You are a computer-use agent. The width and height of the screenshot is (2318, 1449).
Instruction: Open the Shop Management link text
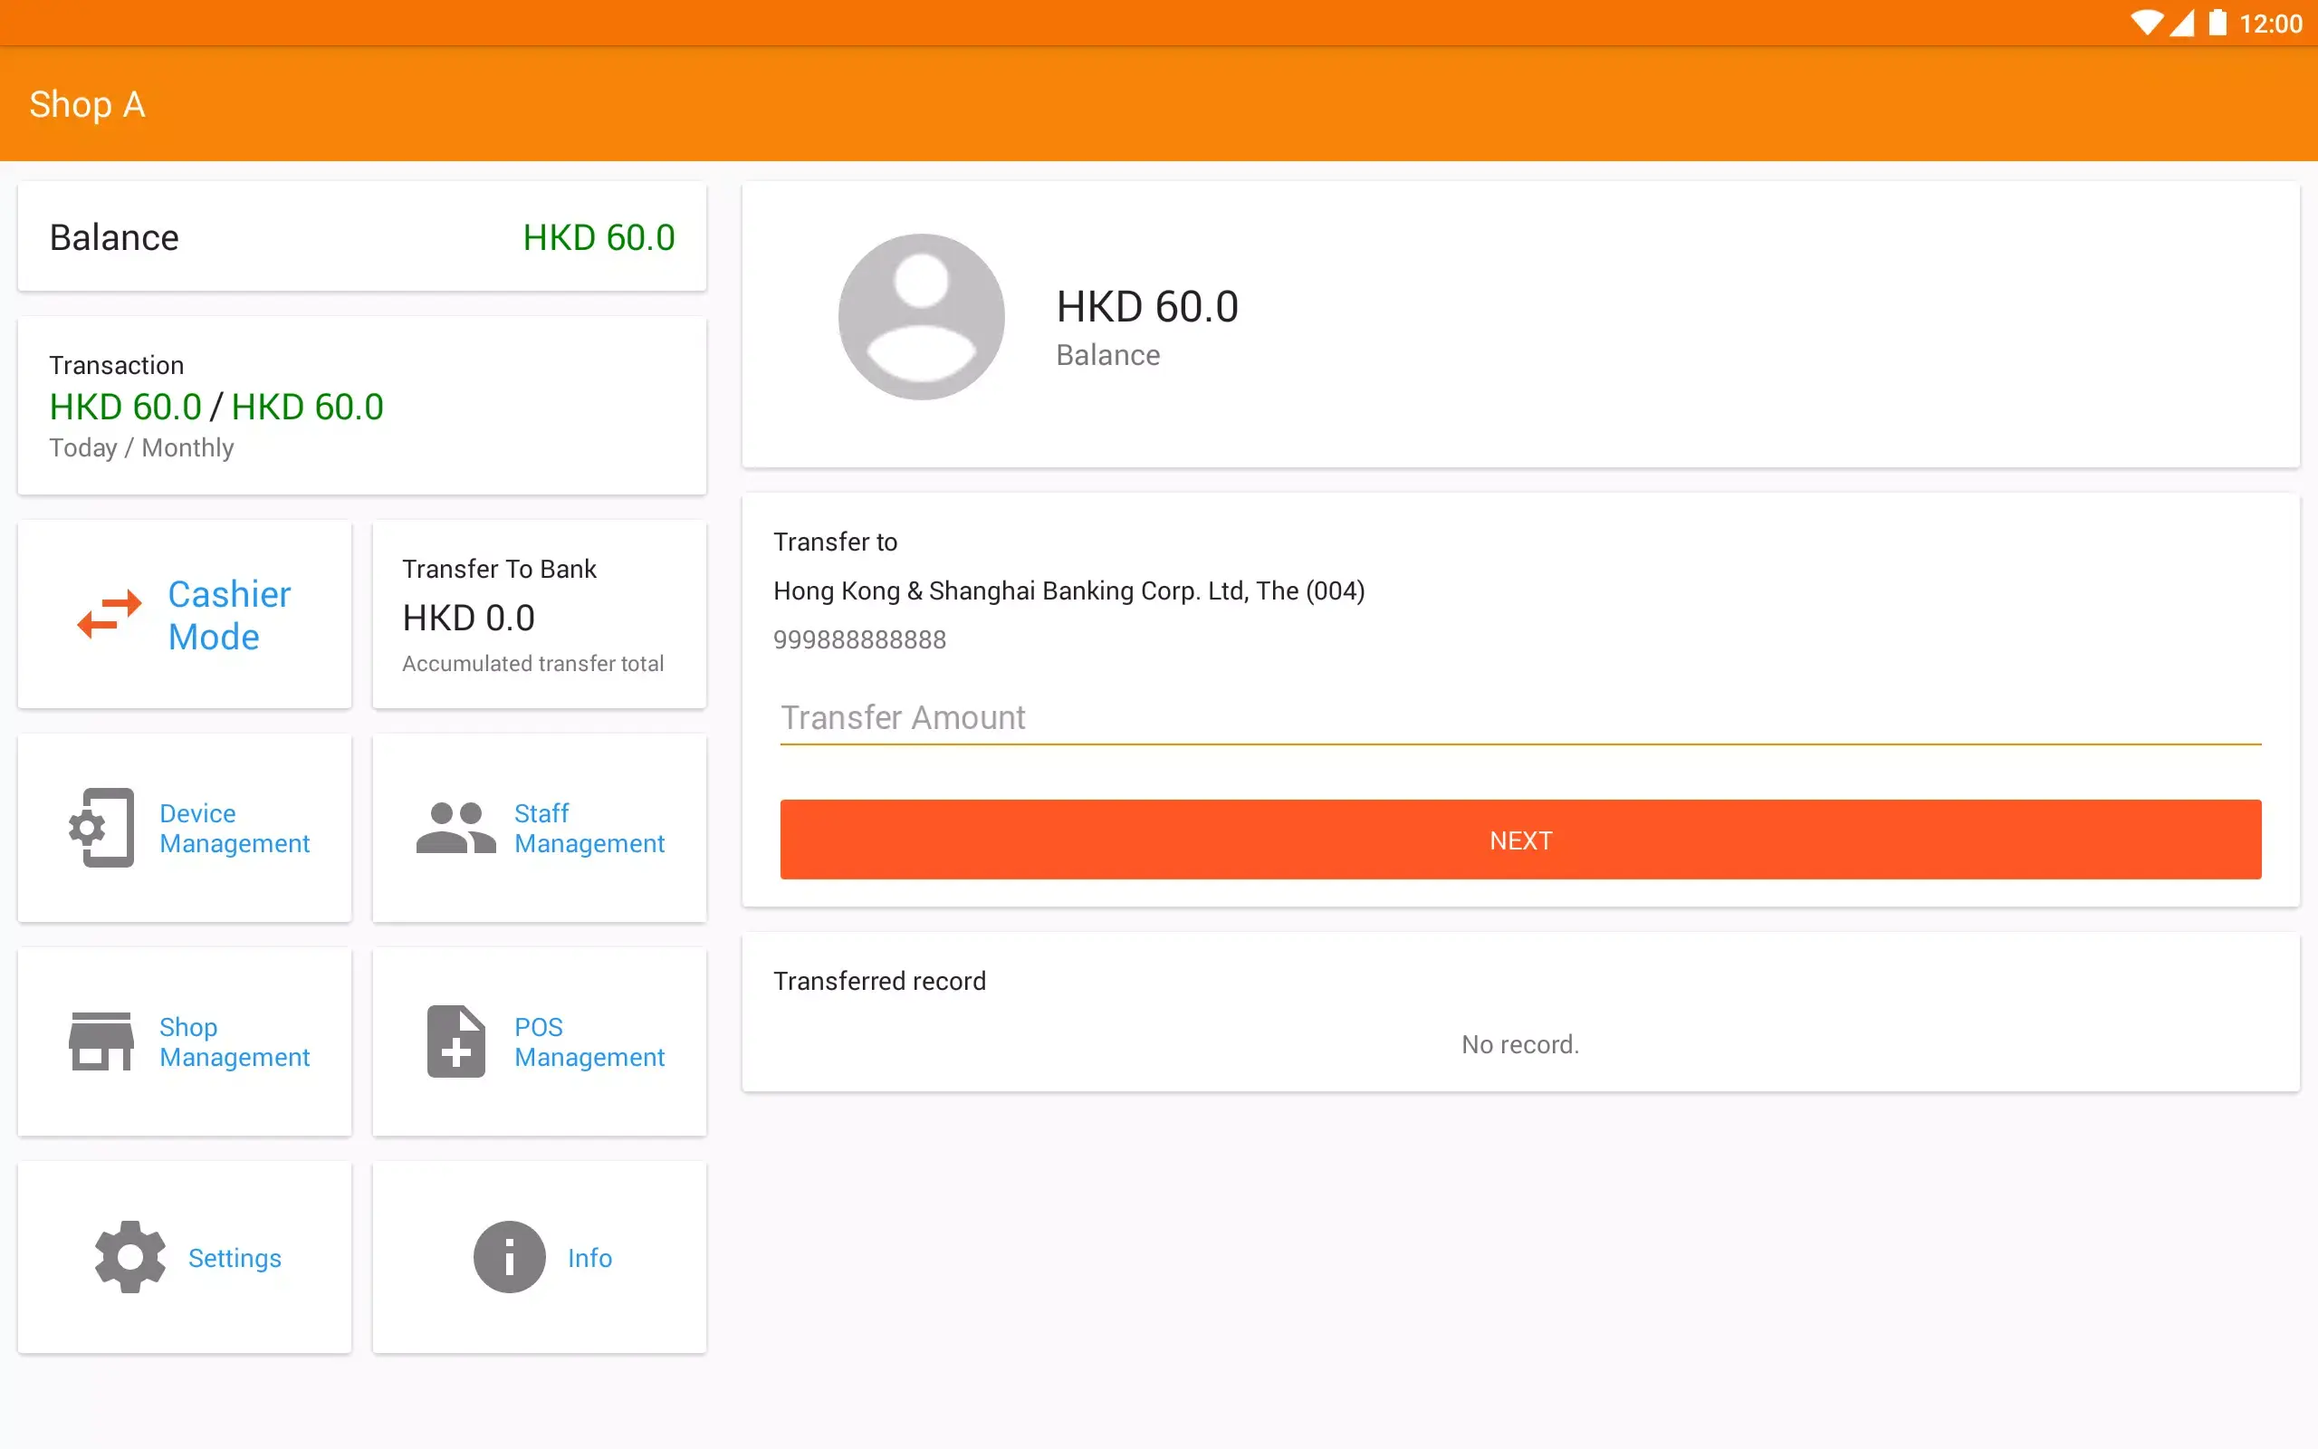coord(235,1041)
